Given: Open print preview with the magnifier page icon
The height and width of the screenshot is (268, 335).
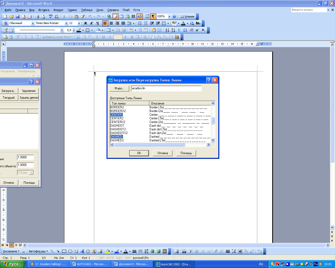Looking at the screenshot, I should pyautogui.click(x=43, y=16).
